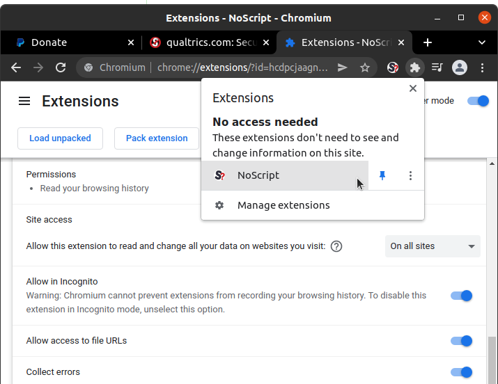The width and height of the screenshot is (498, 384).
Task: Open NoScript more actions menu in popup
Action: click(x=410, y=175)
